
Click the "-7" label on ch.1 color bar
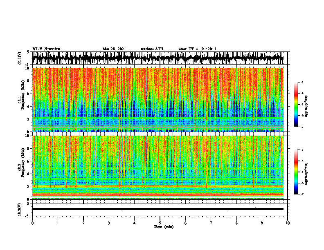pyautogui.click(x=301, y=127)
